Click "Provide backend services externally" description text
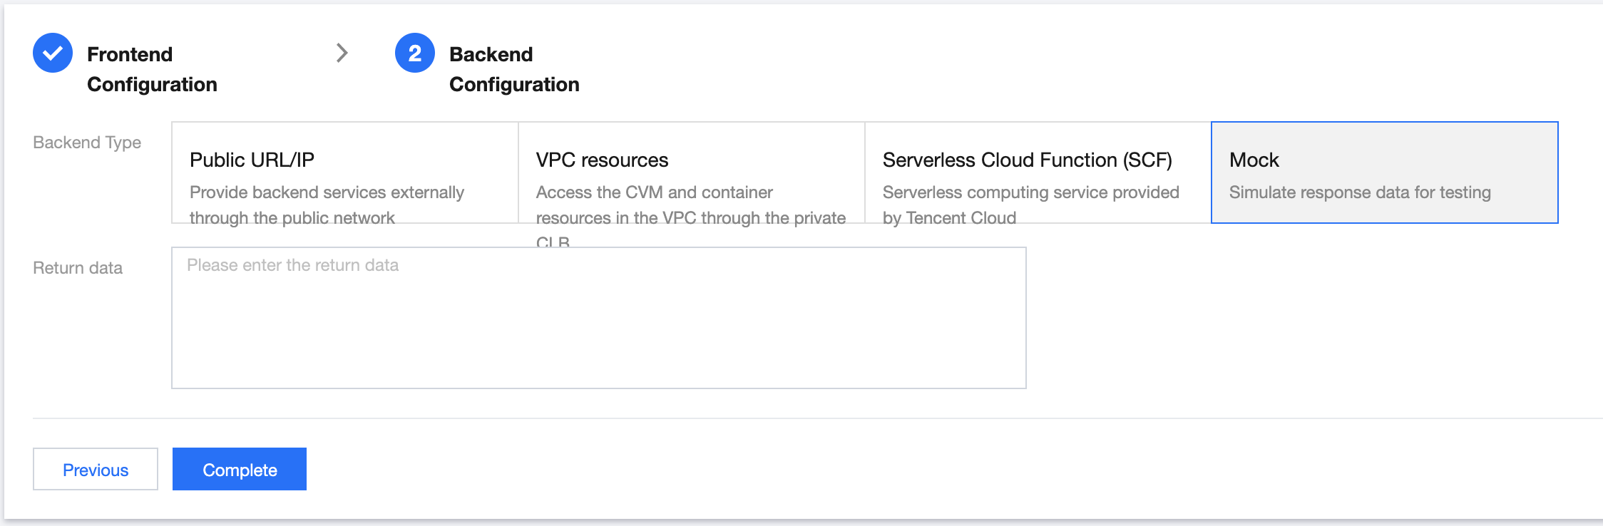The image size is (1603, 526). click(x=327, y=192)
